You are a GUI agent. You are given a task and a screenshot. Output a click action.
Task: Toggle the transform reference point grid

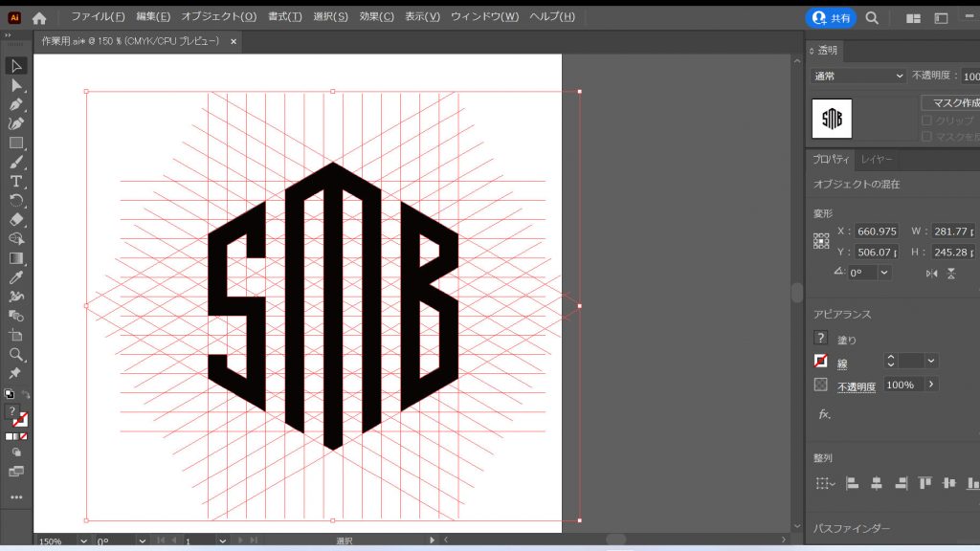pyautogui.click(x=821, y=241)
